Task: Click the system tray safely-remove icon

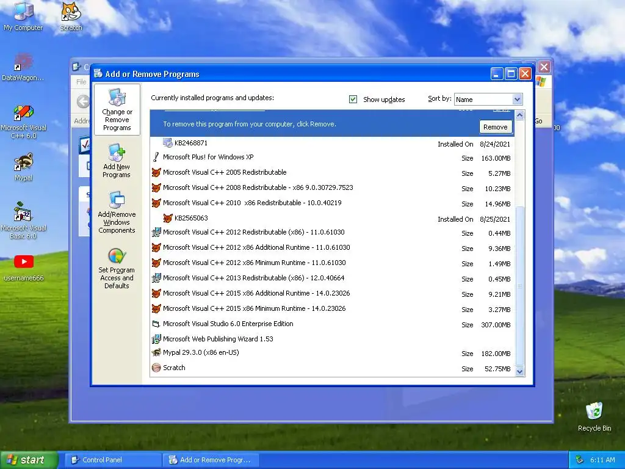Action: tap(580, 460)
